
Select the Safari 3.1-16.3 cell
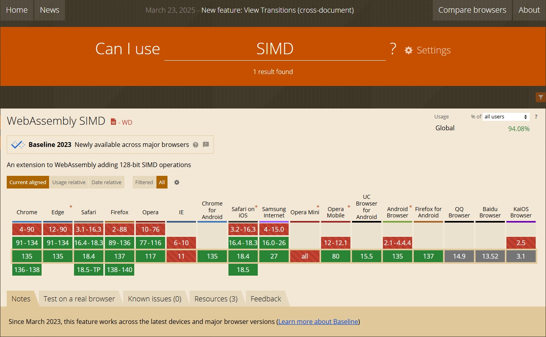point(89,229)
